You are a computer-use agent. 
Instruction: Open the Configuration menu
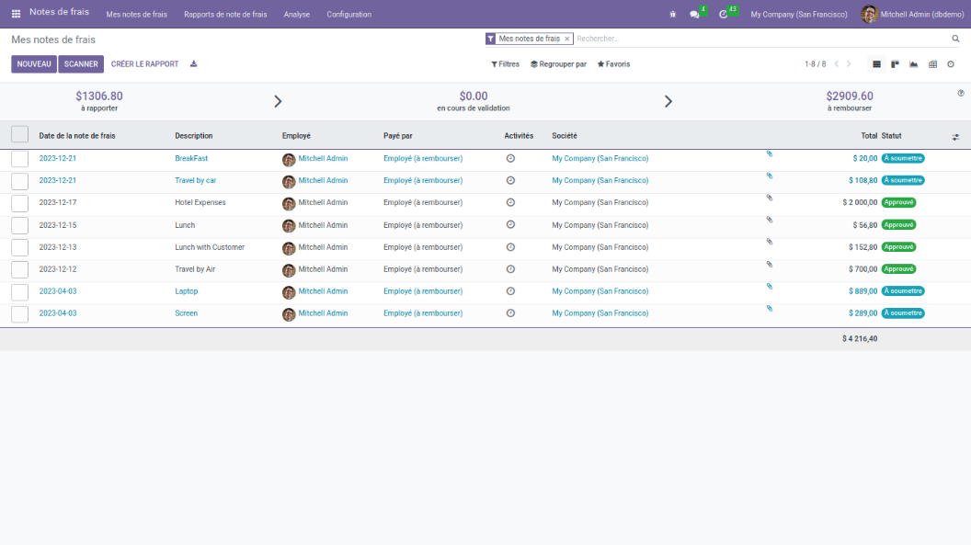348,15
